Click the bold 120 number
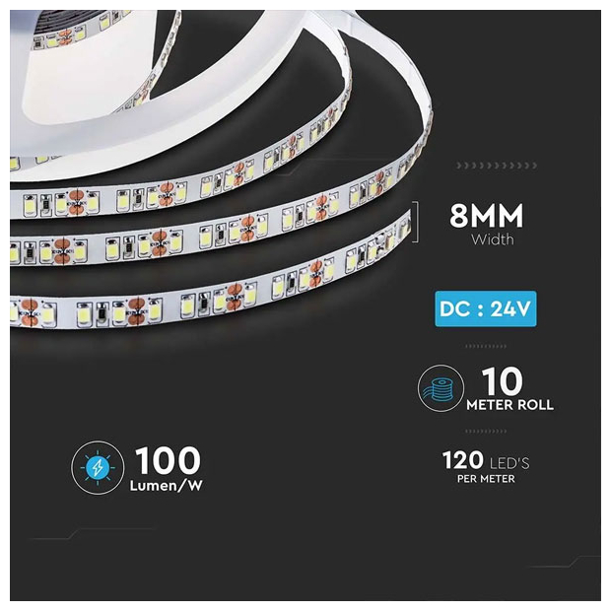The height and width of the screenshot is (611, 611). [x=462, y=460]
